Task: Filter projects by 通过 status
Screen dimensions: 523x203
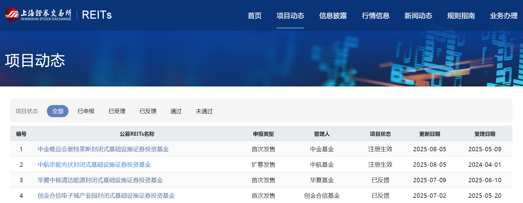Action: [x=176, y=111]
